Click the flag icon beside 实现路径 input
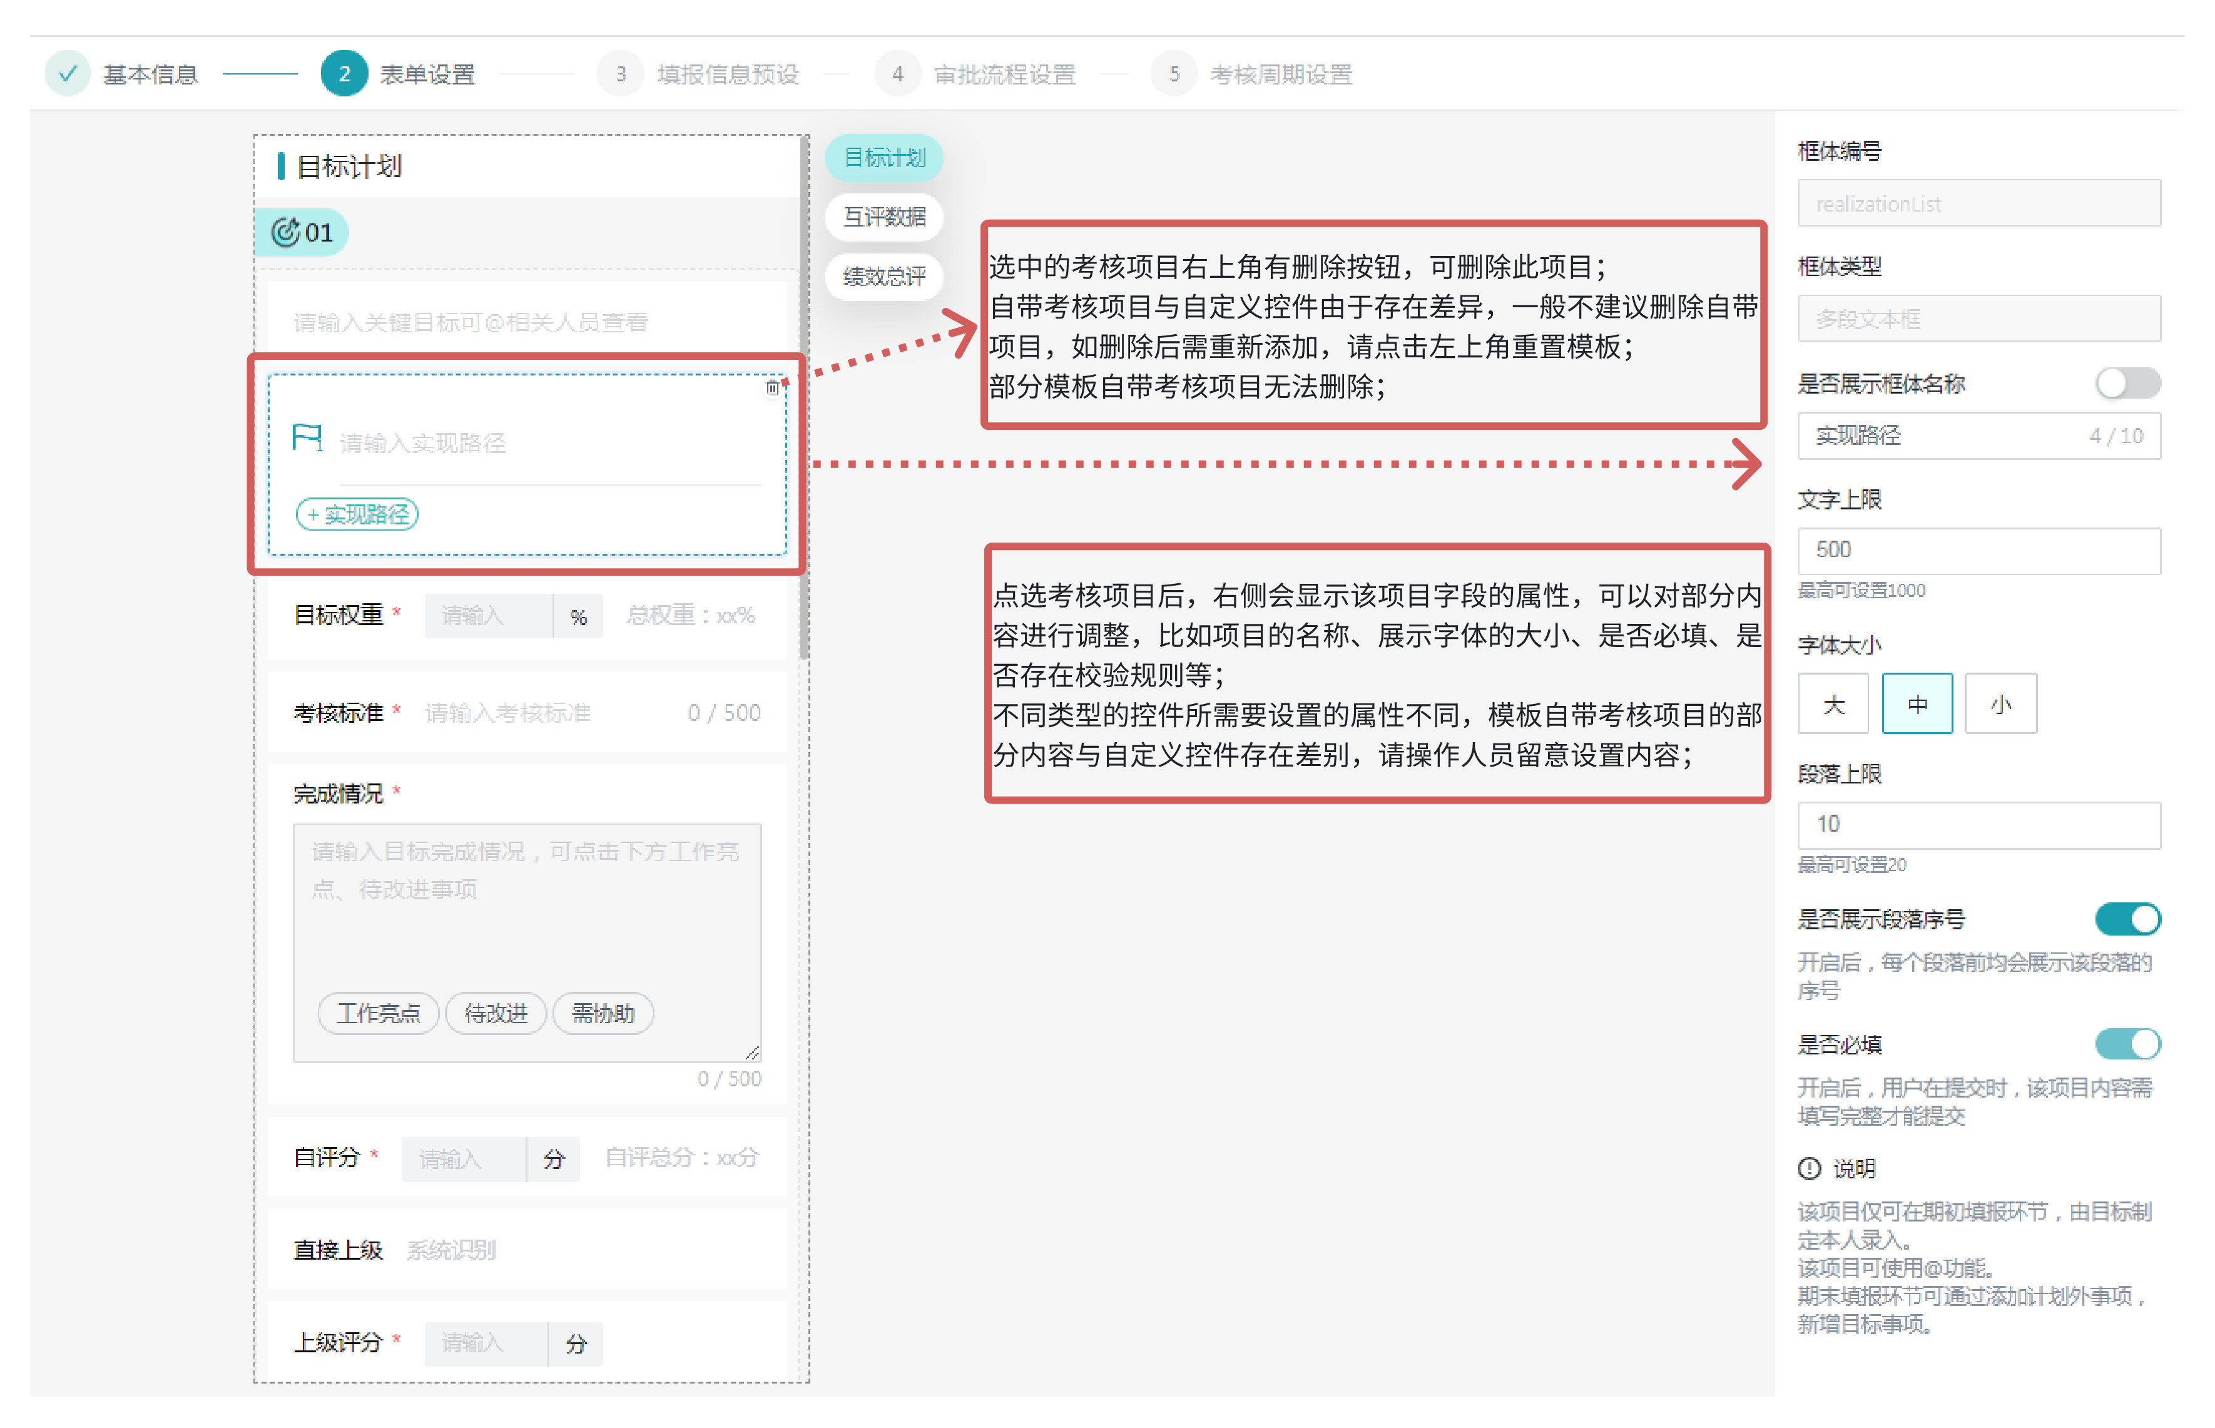This screenshot has width=2215, height=1428. tap(307, 437)
